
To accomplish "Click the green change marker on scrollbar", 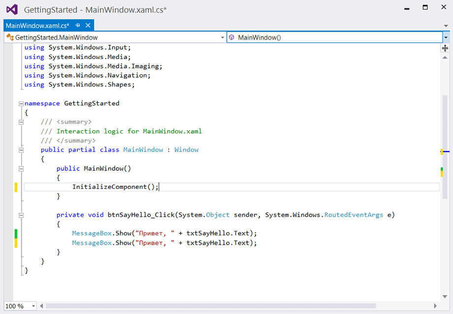I will click(442, 169).
